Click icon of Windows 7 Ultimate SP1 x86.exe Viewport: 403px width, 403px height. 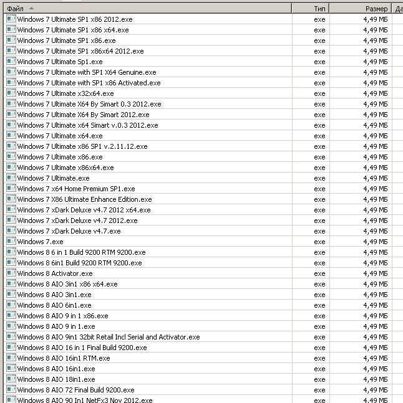click(11, 40)
